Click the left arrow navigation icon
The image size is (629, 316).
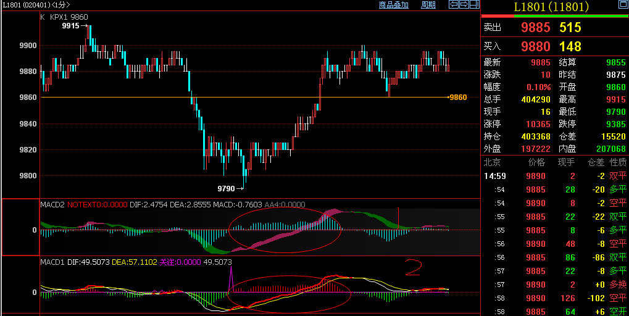(453, 5)
